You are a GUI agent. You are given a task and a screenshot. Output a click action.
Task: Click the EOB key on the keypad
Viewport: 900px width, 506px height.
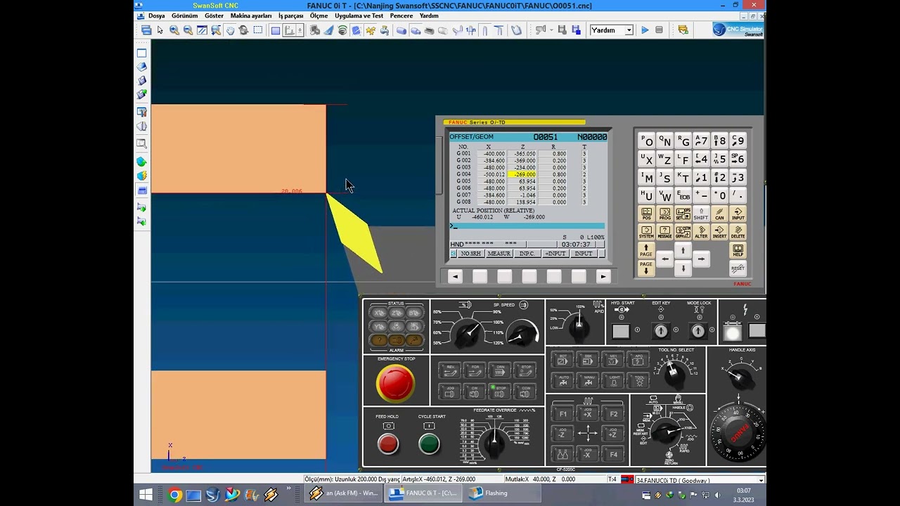tap(683, 195)
